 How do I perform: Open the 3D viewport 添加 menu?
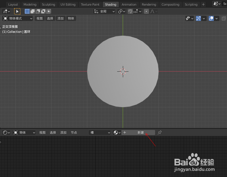(61, 18)
